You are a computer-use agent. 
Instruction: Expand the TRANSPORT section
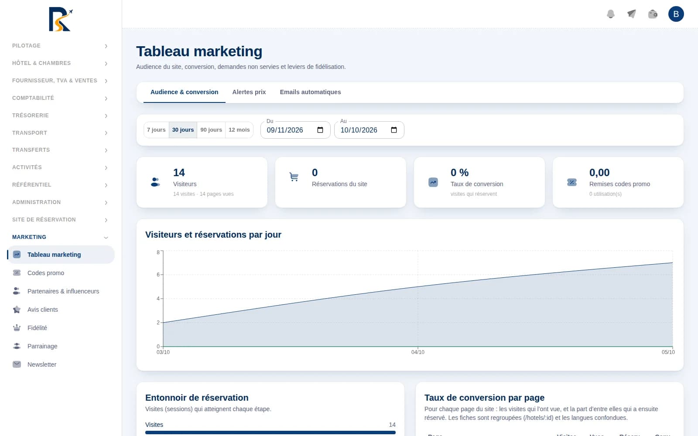[60, 133]
